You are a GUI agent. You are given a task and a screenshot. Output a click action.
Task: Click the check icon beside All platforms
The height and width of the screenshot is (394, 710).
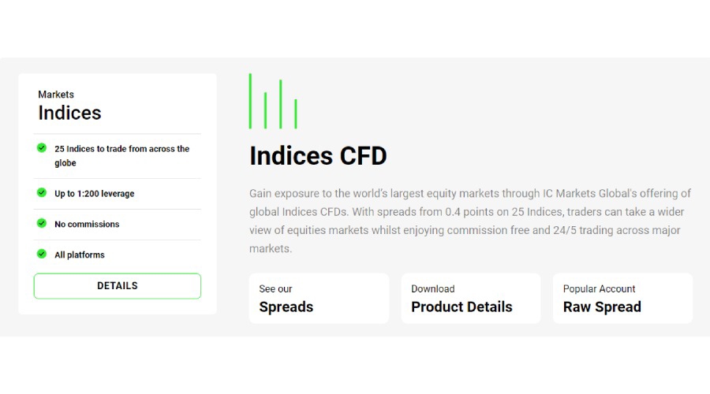pos(42,254)
